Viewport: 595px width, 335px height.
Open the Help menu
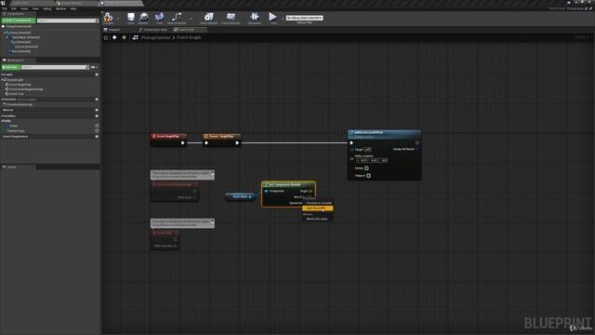click(x=73, y=8)
